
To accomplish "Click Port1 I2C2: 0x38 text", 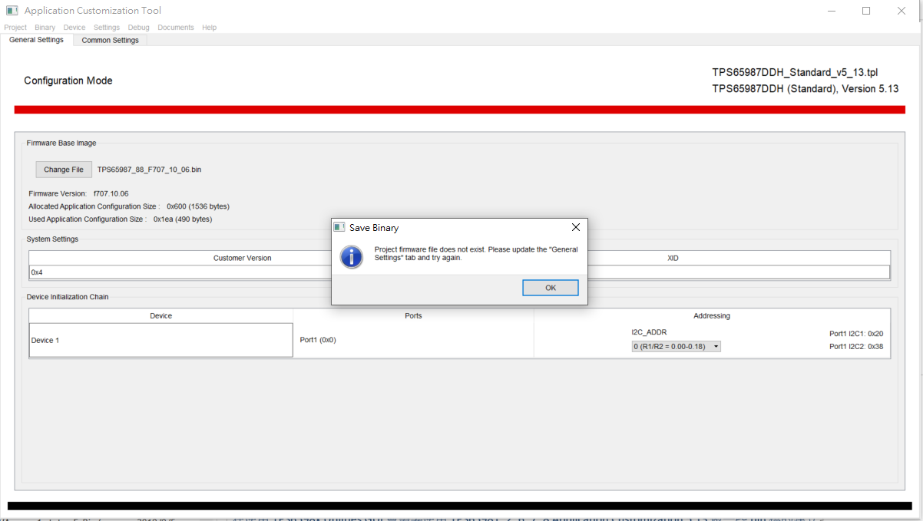I will 856,347.
